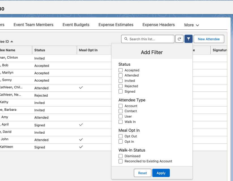Toggle Reconciled to Existing Account checkbox

point(121,161)
